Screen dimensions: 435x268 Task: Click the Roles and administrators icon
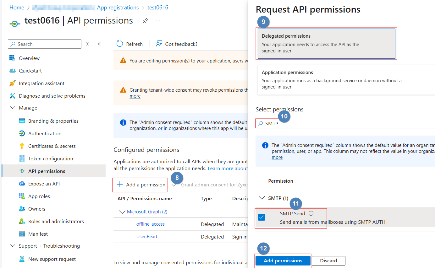click(x=22, y=221)
